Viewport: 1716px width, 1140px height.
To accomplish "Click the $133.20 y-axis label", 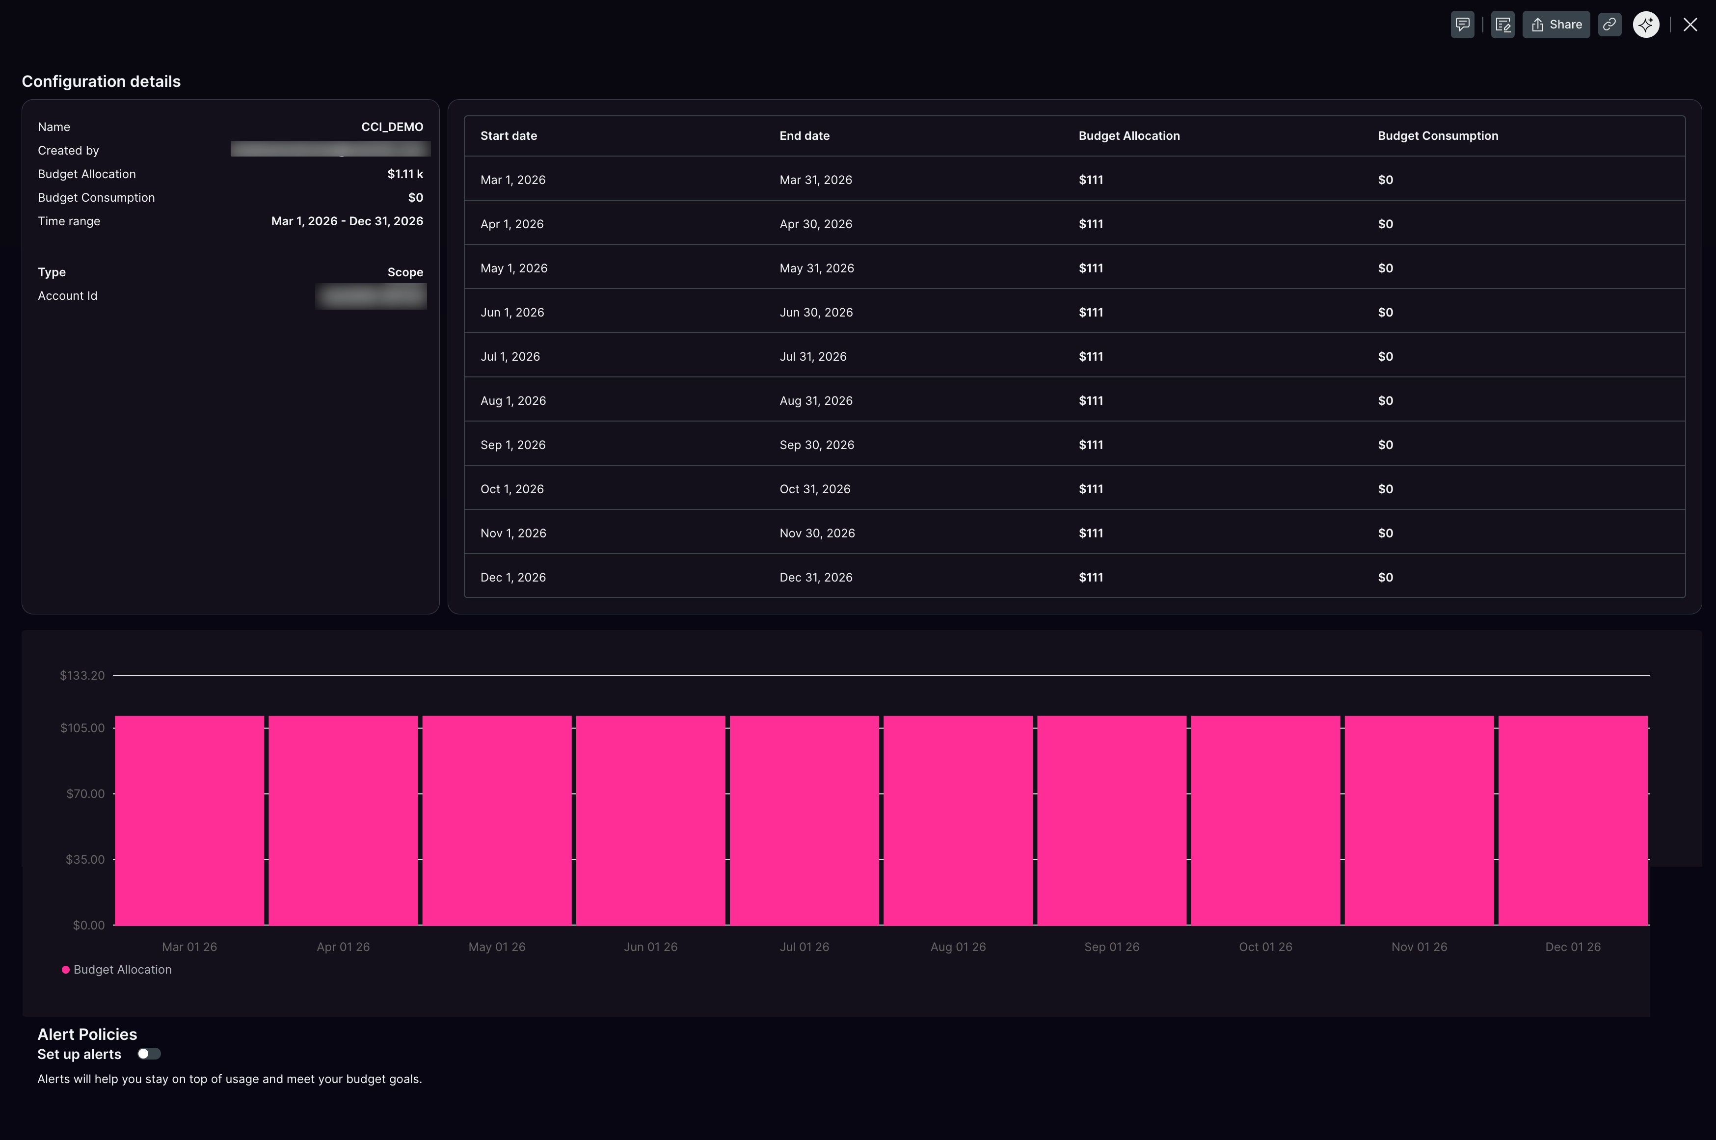I will click(82, 675).
